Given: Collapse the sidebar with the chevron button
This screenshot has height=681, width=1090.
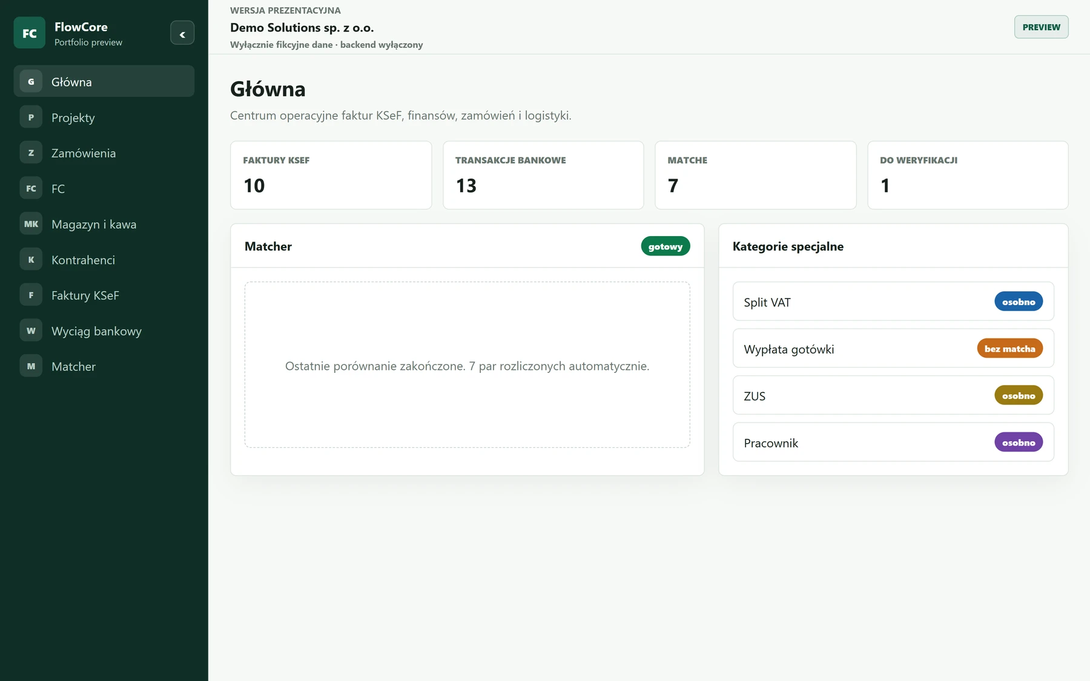Looking at the screenshot, I should pyautogui.click(x=182, y=33).
